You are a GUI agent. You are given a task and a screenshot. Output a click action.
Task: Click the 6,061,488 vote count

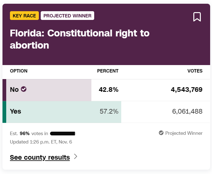tap(187, 111)
